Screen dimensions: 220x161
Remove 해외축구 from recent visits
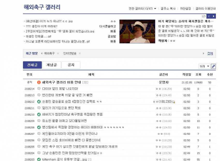pos(58,53)
